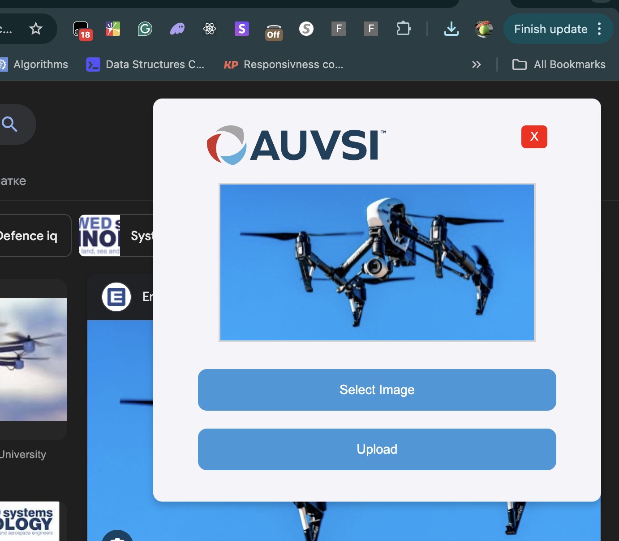Open the colorful orange-green square extension
The image size is (619, 541).
(x=113, y=29)
